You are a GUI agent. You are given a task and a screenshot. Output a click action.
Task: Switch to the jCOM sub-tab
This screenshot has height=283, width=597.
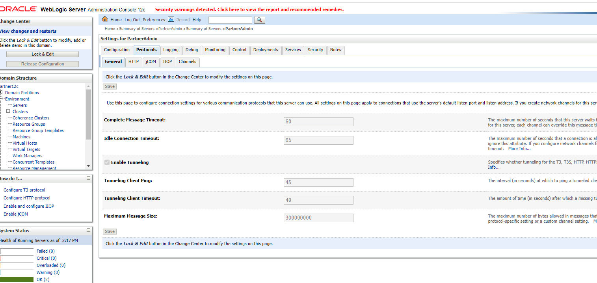click(x=151, y=62)
